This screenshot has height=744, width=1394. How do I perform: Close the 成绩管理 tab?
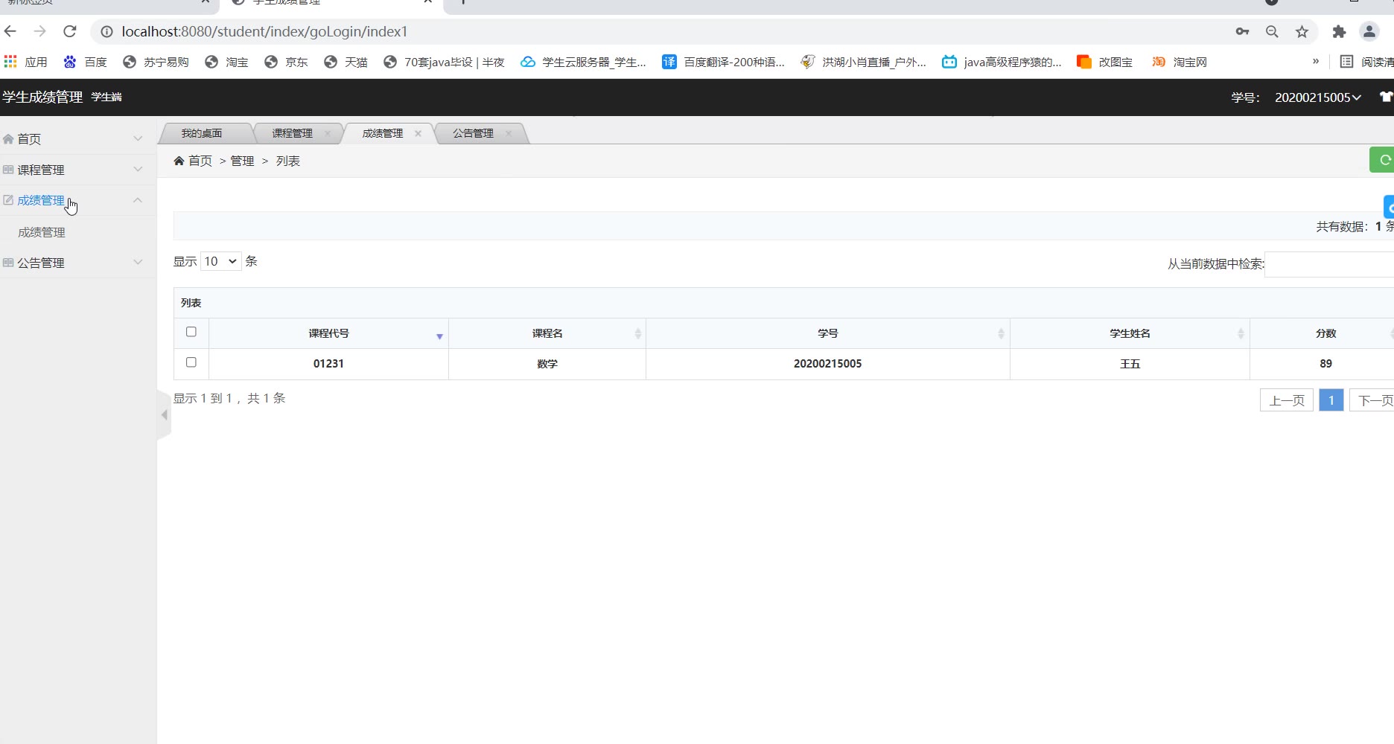[418, 133]
